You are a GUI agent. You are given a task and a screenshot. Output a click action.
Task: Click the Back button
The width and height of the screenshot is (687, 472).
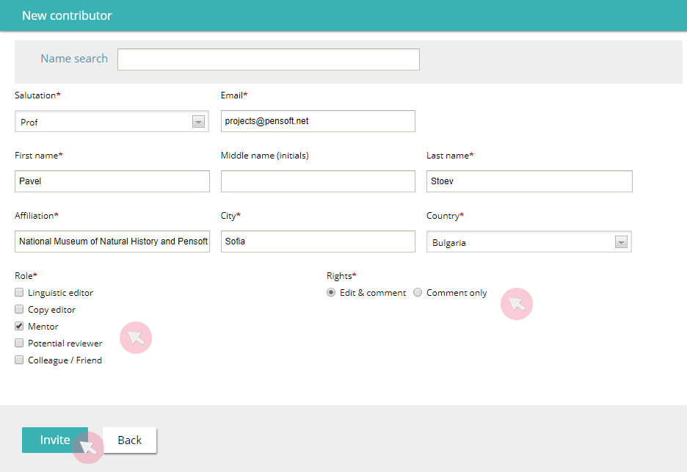[x=129, y=440]
